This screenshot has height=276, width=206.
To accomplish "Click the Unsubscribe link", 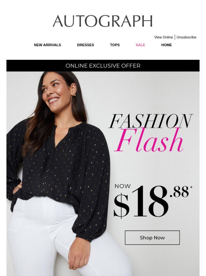I will point(186,37).
